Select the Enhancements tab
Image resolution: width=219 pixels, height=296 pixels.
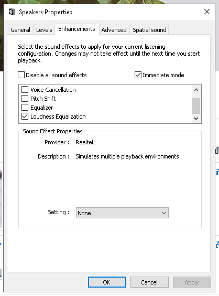[76, 29]
